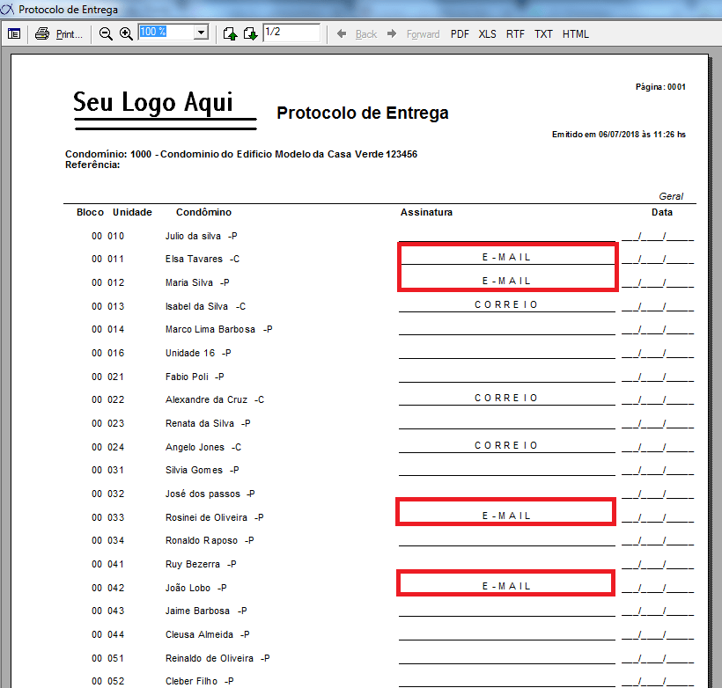Click the report viewer title bar icon
Viewport: 722px width, 688px height.
(8, 9)
